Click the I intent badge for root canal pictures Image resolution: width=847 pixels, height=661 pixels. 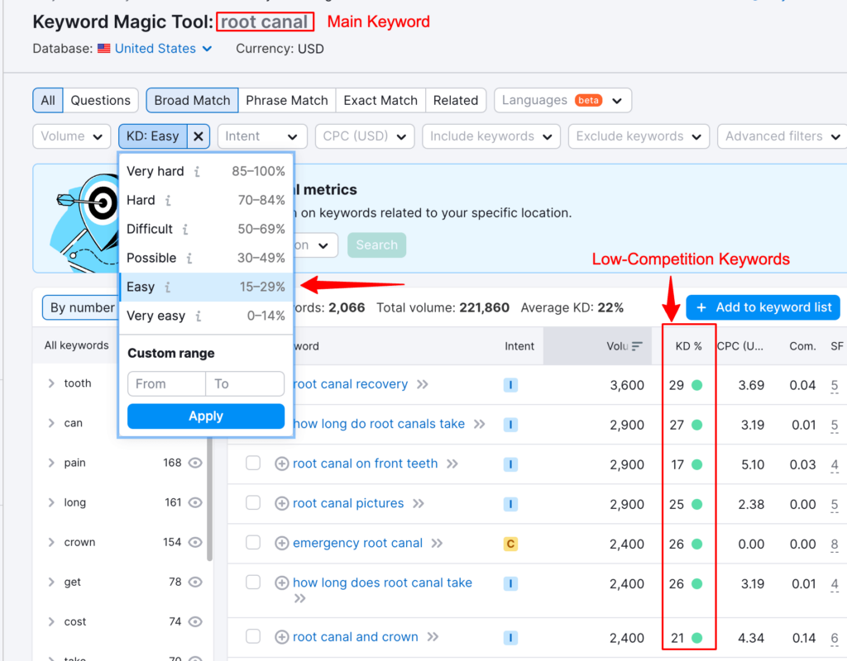point(510,505)
